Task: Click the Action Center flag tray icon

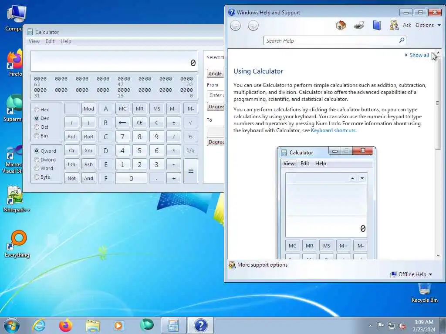Action: (381, 326)
